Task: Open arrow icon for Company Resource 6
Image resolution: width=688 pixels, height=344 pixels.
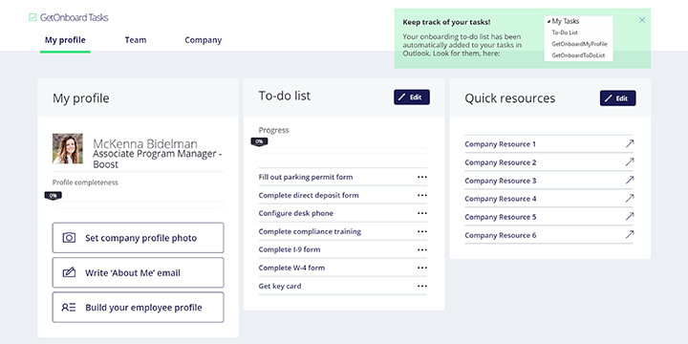Action: point(630,235)
